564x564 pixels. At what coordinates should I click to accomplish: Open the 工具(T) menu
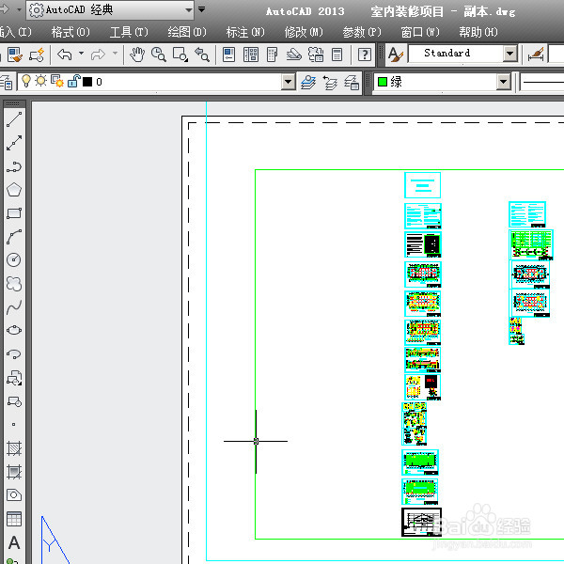[129, 32]
